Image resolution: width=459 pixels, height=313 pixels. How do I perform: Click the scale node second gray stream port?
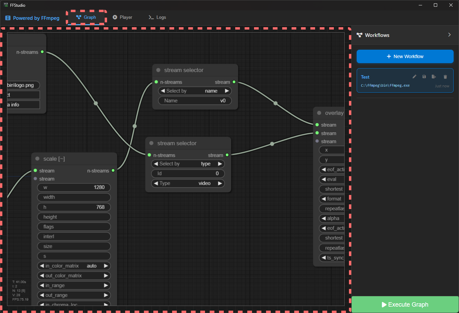tap(35, 179)
